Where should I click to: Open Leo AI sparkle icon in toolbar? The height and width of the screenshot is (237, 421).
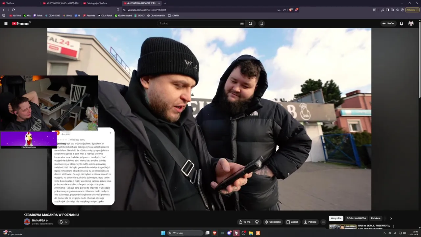tap(397, 10)
